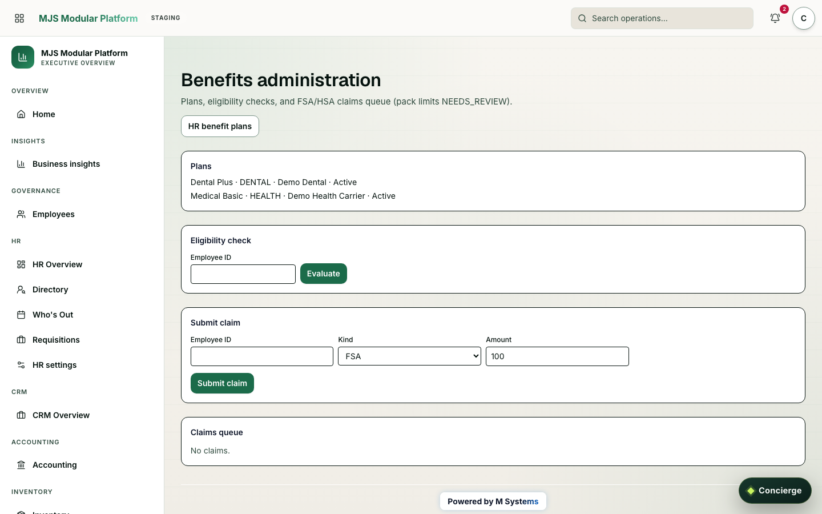Screen dimensions: 822x514
Task: Go to CRM Overview
Action: 82,415
